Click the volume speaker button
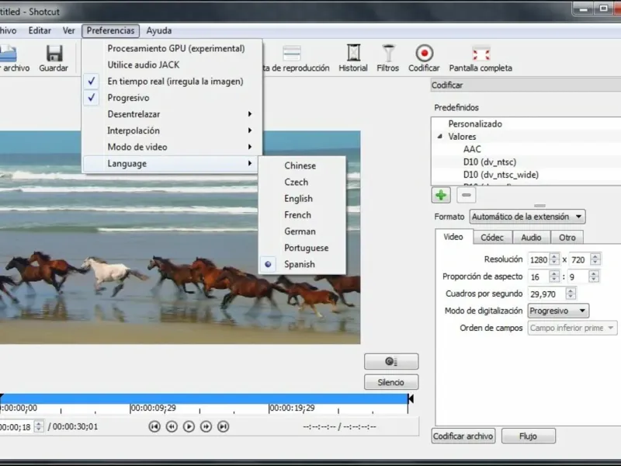621x466 pixels. click(391, 361)
